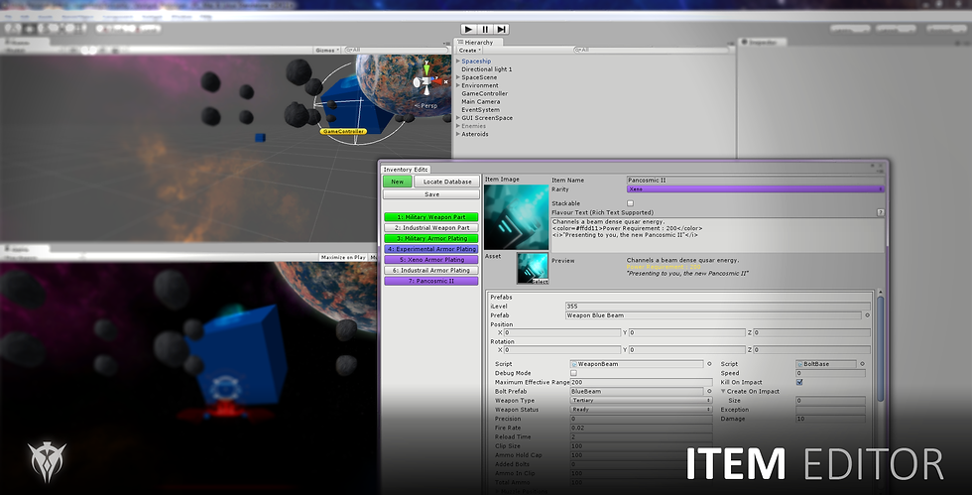Expand the GUI ScreenSpace object in Hierarchy
The height and width of the screenshot is (495, 972).
coord(458,118)
